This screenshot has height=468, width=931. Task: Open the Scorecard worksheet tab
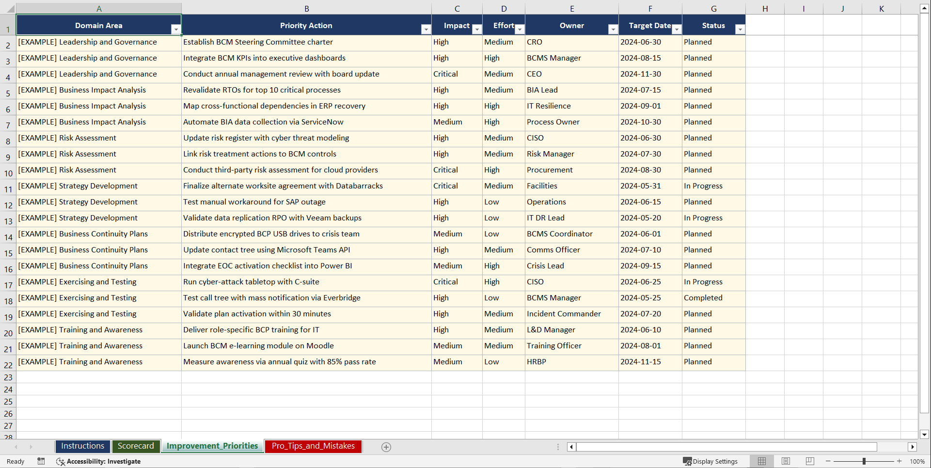(136, 446)
